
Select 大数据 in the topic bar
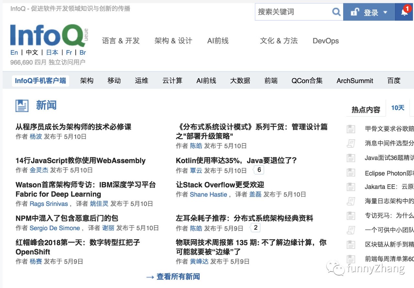240,80
